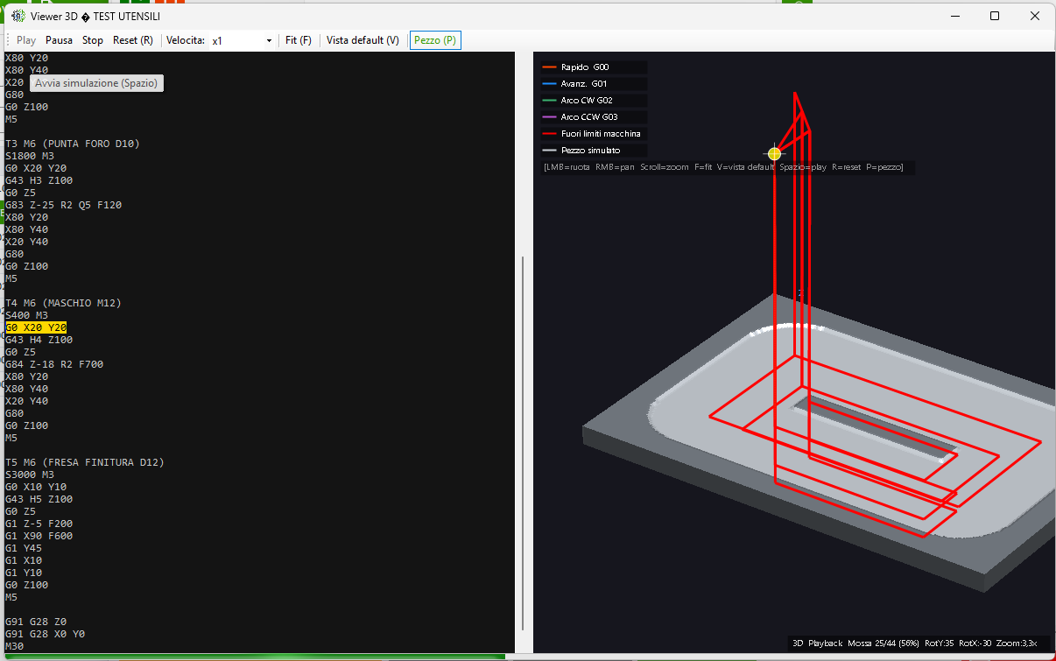This screenshot has width=1056, height=661.
Task: Select line S400 M3
Action: [26, 315]
